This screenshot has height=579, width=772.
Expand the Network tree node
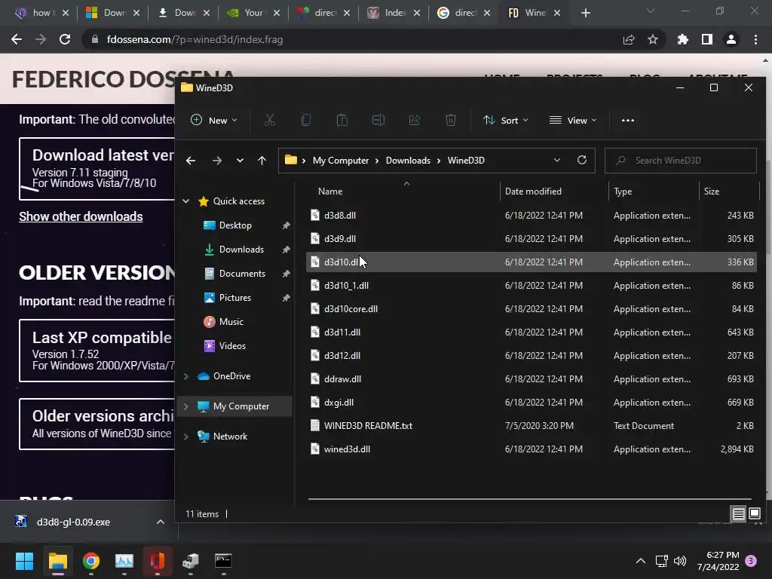coord(186,437)
